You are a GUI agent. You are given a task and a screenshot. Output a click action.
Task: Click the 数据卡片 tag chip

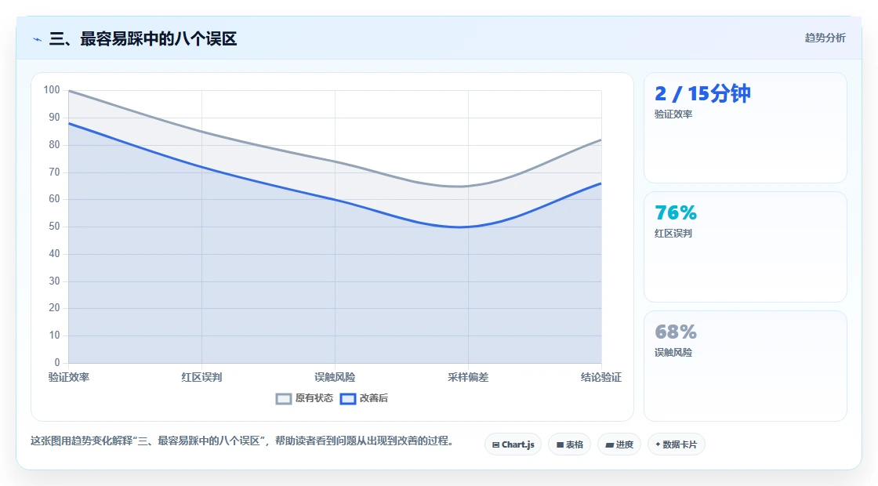click(677, 444)
